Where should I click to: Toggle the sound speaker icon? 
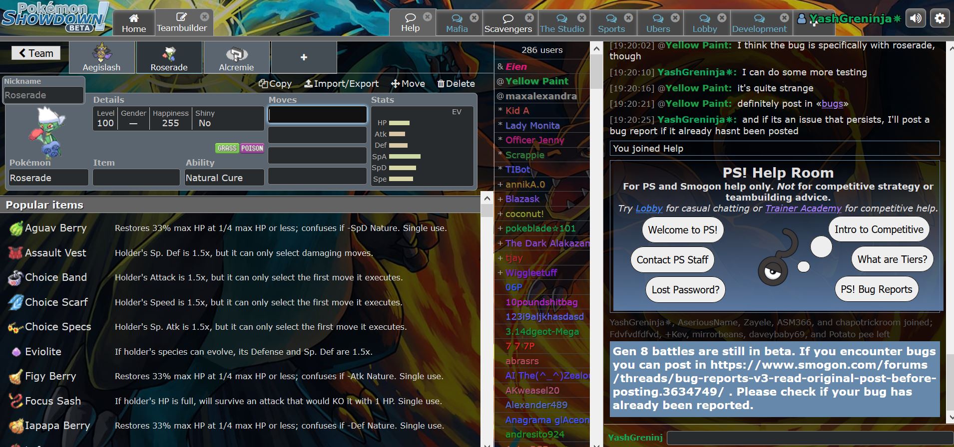(x=916, y=18)
